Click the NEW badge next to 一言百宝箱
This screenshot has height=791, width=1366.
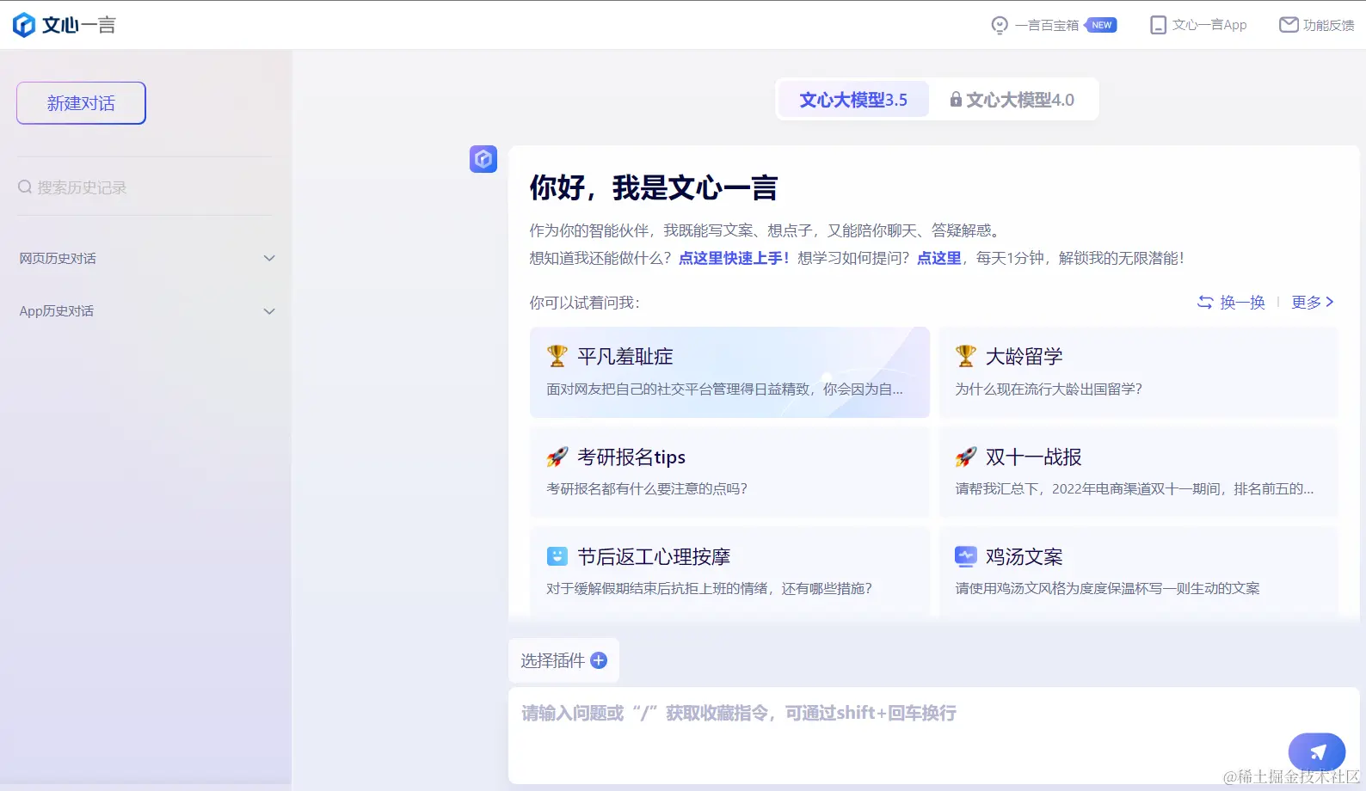(1101, 25)
